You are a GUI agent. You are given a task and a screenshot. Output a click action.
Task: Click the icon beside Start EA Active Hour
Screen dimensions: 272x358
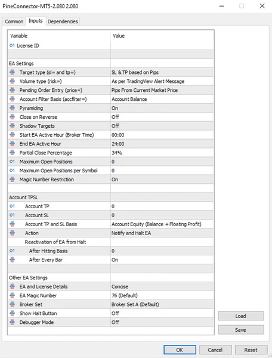click(13, 135)
